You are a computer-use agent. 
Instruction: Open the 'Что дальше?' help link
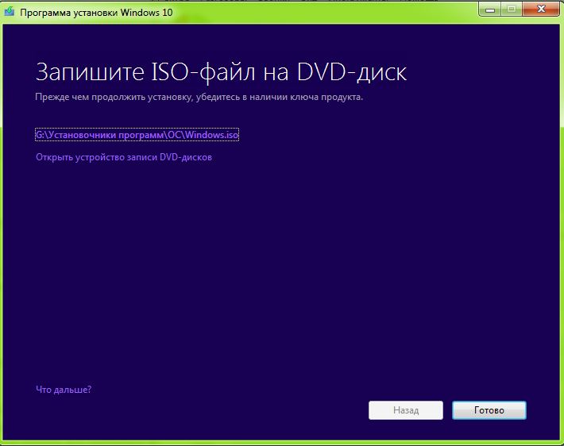(64, 389)
